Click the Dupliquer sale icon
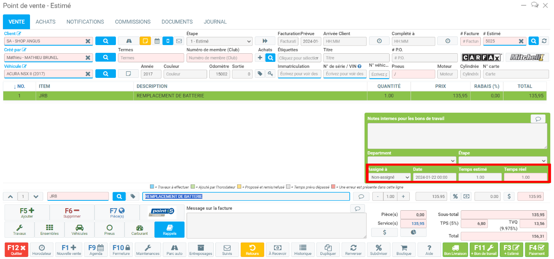The height and width of the screenshot is (259, 554). pyautogui.click(x=328, y=250)
